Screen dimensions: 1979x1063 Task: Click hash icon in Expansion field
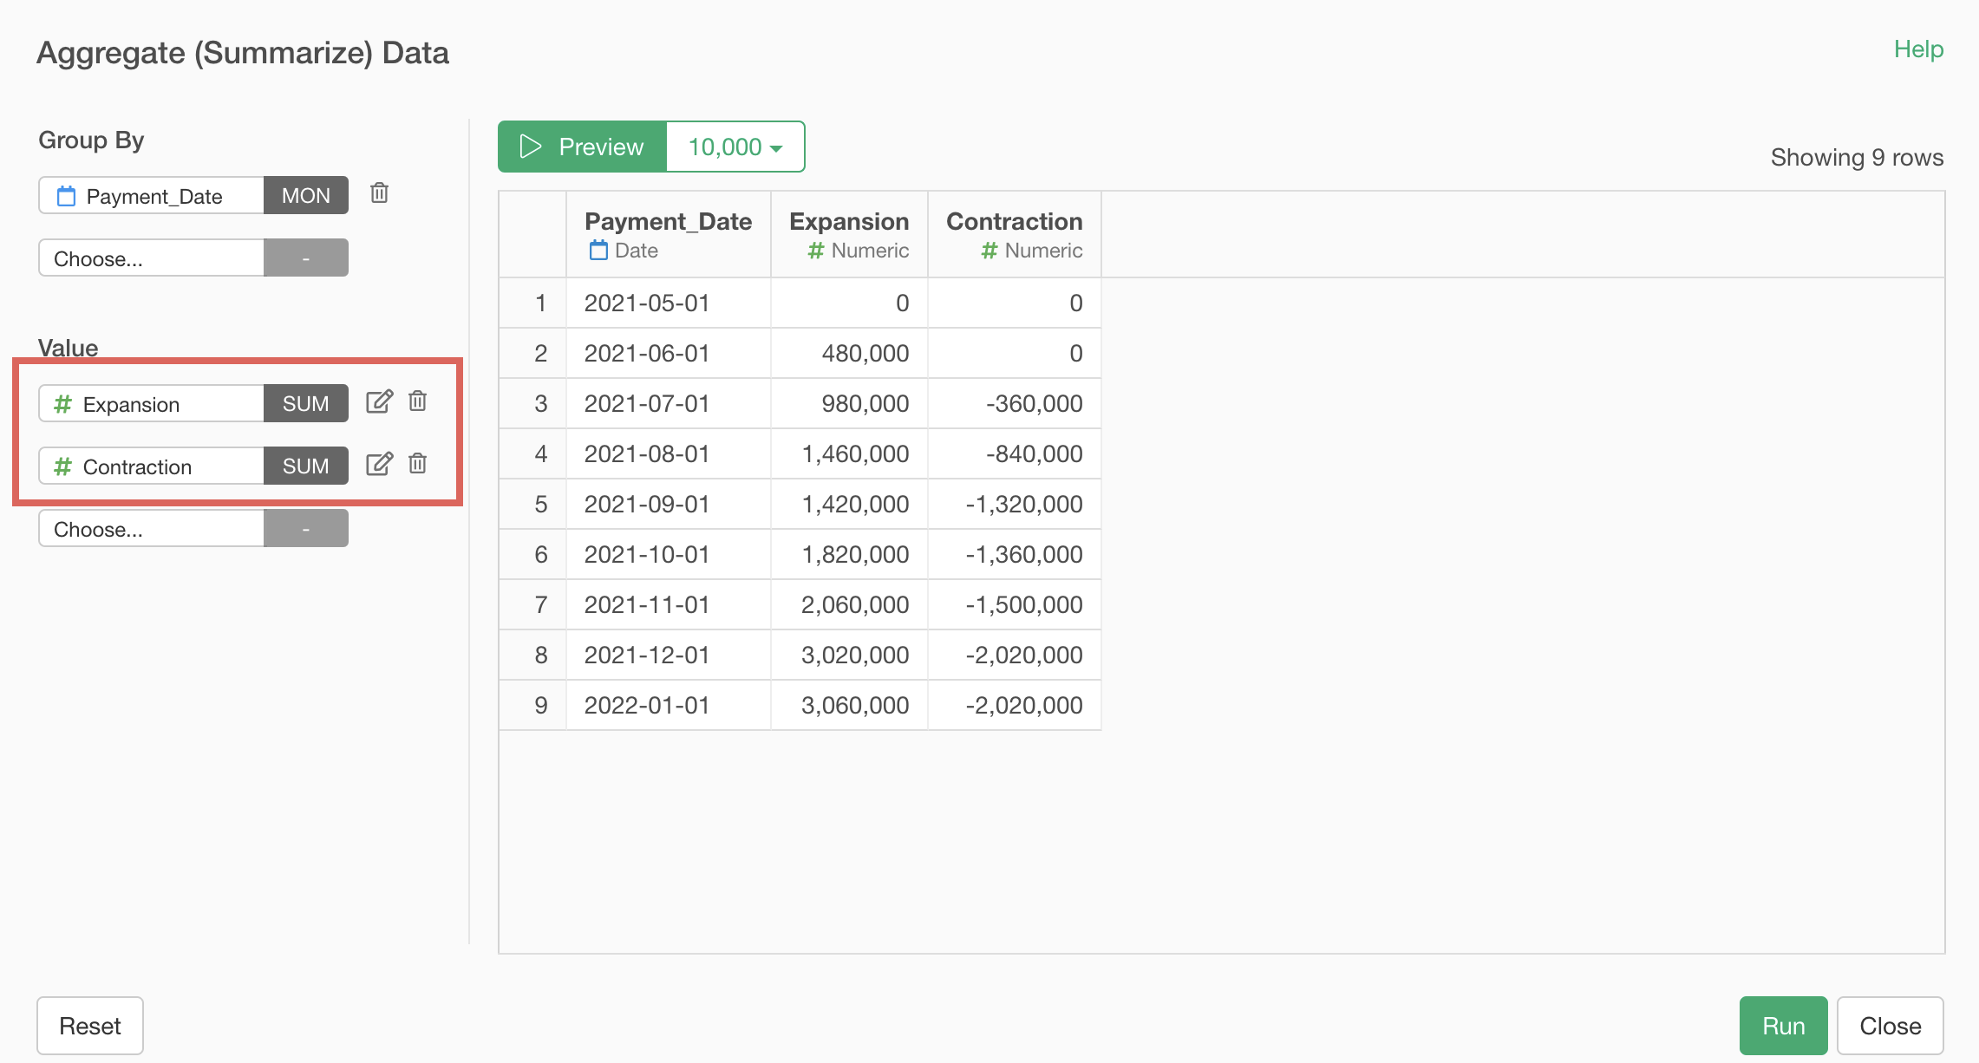pyautogui.click(x=62, y=404)
